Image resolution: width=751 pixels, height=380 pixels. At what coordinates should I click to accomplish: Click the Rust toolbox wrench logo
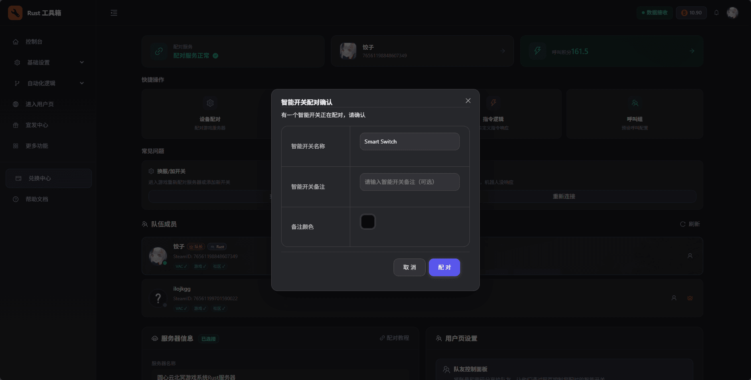[15, 13]
